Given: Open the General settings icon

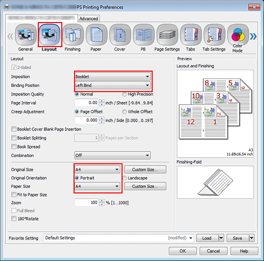Looking at the screenshot, I should [x=26, y=35].
